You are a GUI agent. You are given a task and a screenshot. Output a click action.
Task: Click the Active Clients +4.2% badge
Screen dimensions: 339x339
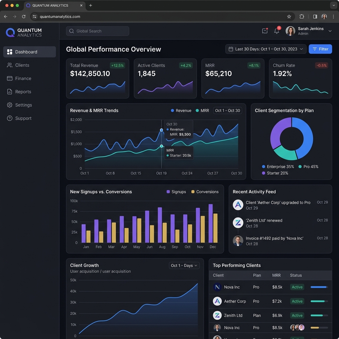[186, 66]
